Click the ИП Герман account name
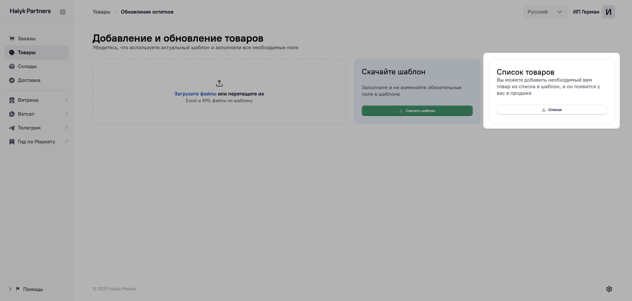Viewport: 632px width, 301px height. (586, 12)
